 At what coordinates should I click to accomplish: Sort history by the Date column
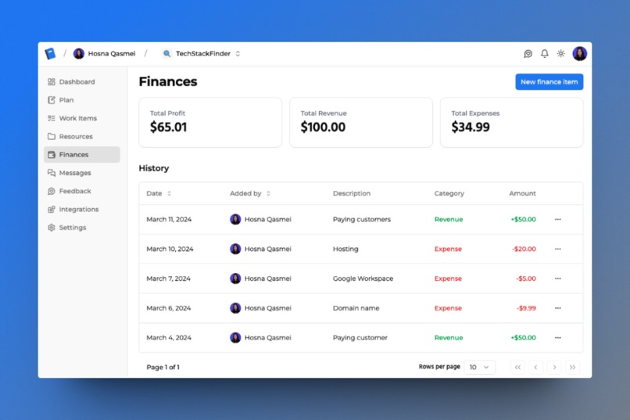click(159, 193)
